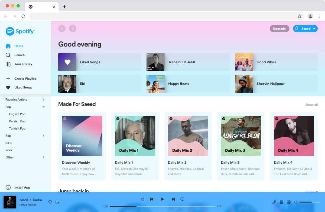This screenshot has height=212, width=325.
Task: Play the current track
Action: pyautogui.click(x=162, y=199)
